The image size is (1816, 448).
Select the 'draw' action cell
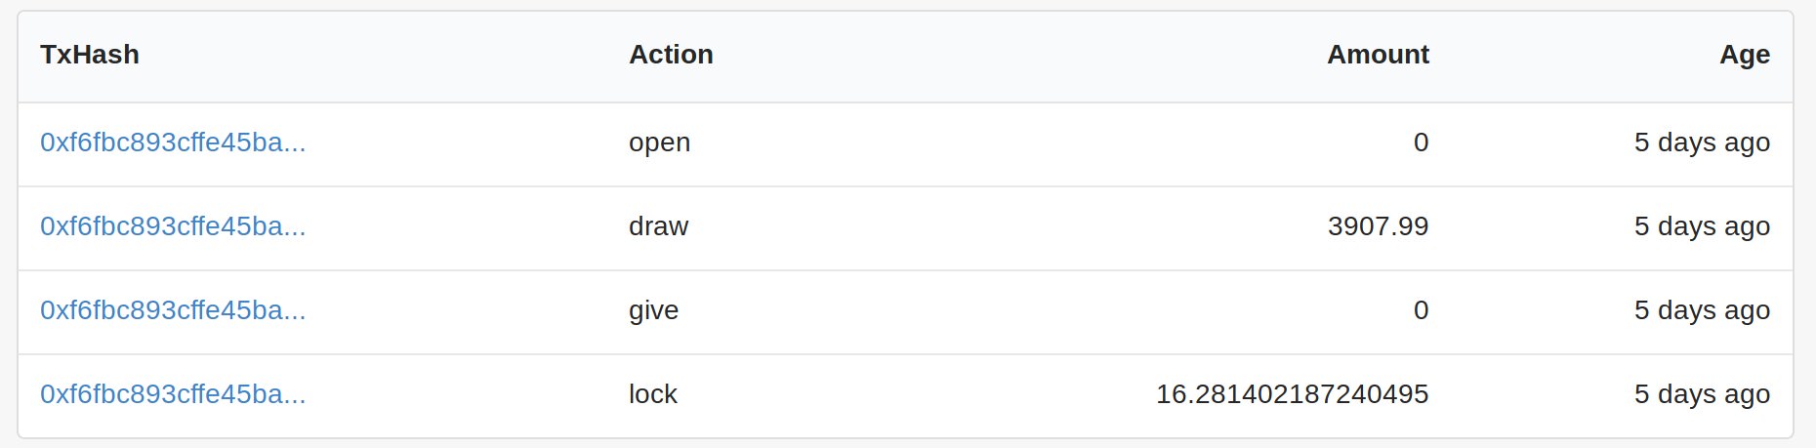(x=658, y=226)
